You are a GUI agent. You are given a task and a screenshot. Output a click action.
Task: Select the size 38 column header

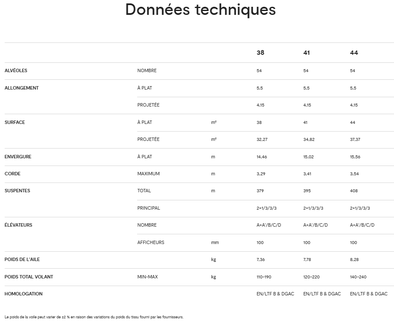pyautogui.click(x=260, y=53)
